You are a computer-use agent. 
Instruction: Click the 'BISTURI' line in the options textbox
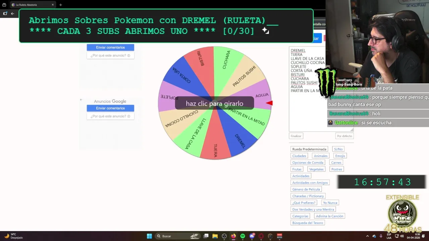coord(298,75)
